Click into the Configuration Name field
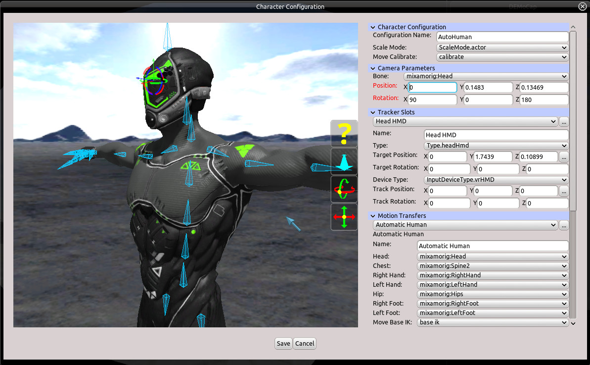 pos(502,37)
